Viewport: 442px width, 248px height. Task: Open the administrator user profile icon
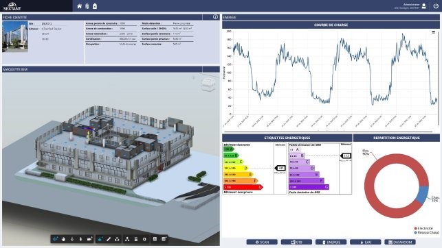[x=423, y=6]
